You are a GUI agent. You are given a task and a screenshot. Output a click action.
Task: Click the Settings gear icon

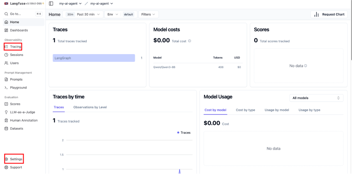click(6, 159)
